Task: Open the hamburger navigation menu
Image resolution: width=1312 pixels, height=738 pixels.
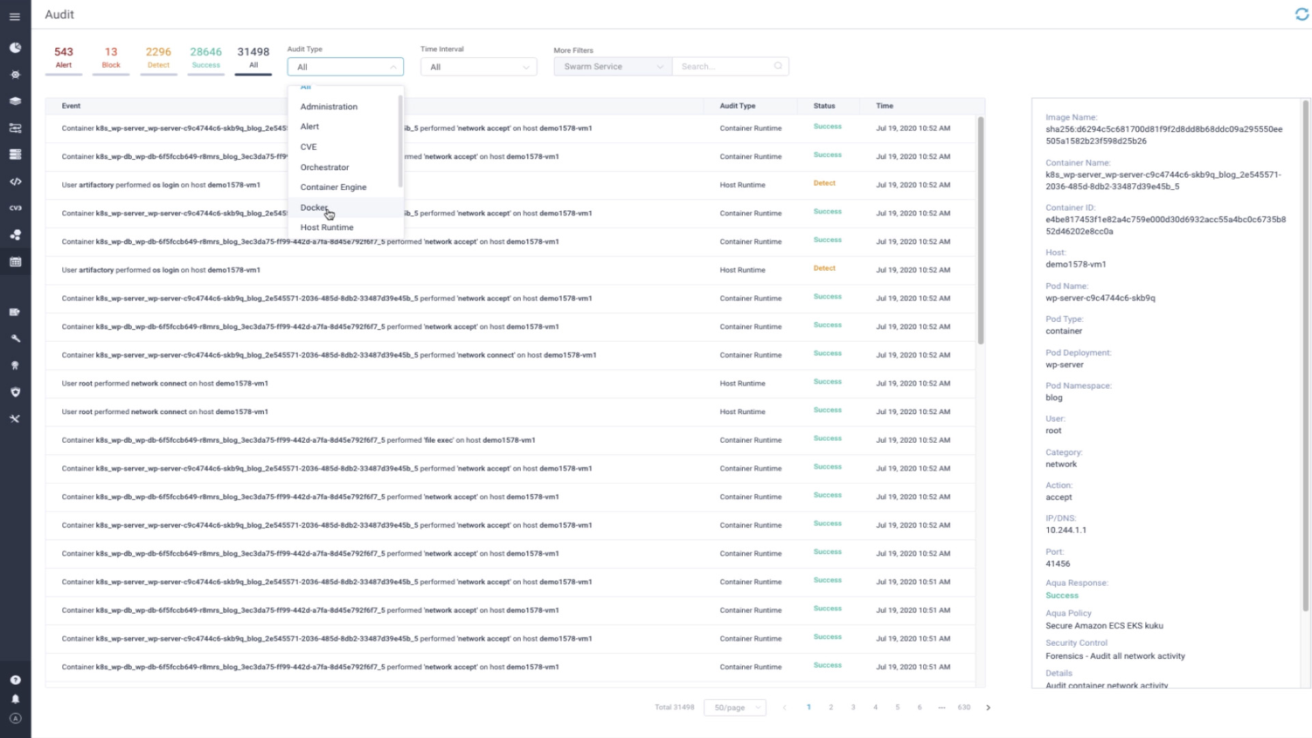Action: pos(15,16)
